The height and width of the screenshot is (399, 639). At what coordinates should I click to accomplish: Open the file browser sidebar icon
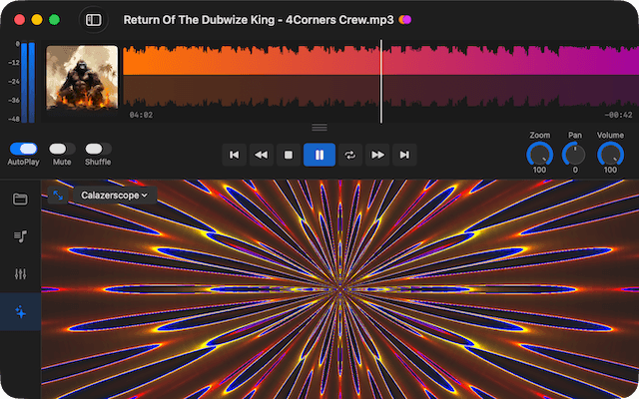(x=20, y=199)
